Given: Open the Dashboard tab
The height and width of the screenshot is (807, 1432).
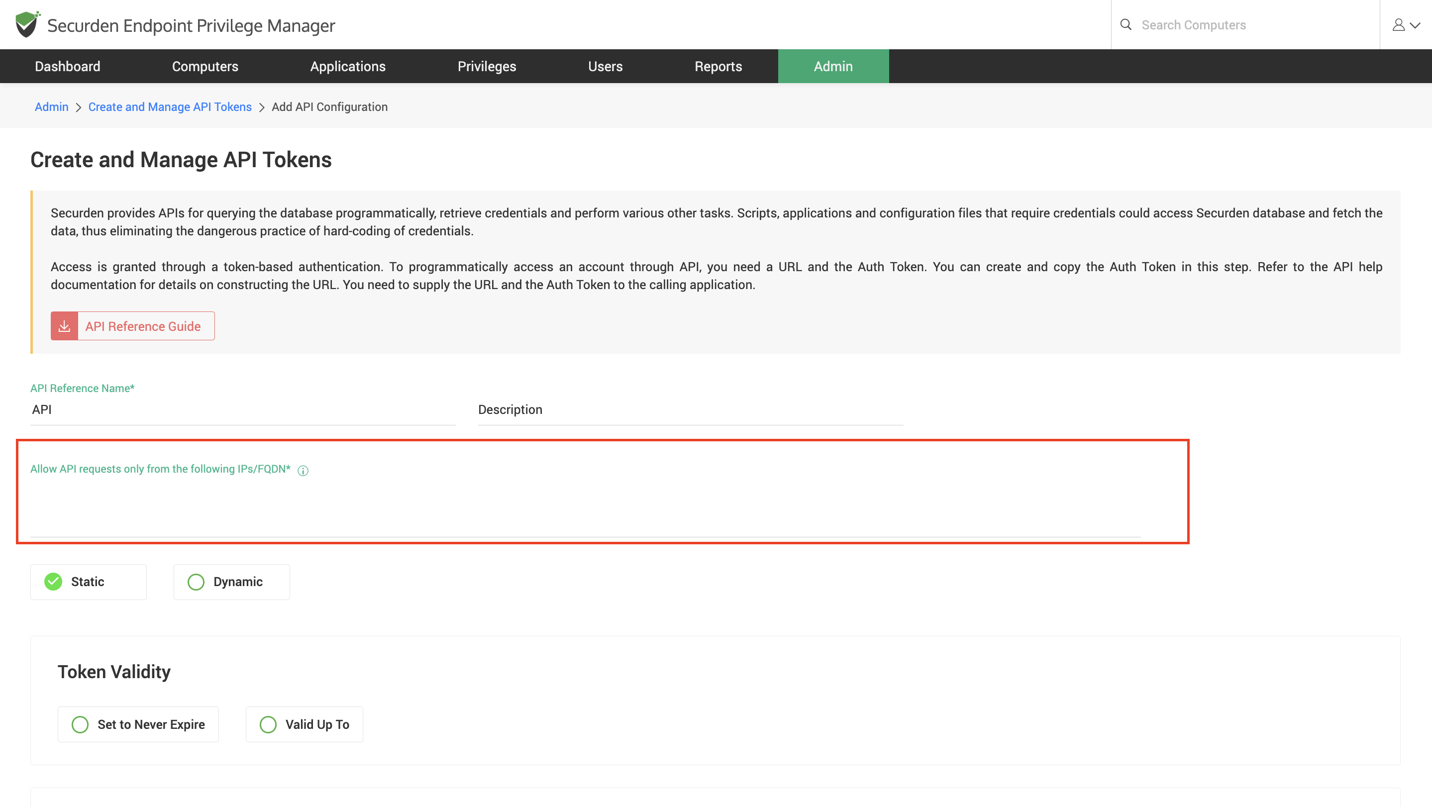Looking at the screenshot, I should [67, 66].
